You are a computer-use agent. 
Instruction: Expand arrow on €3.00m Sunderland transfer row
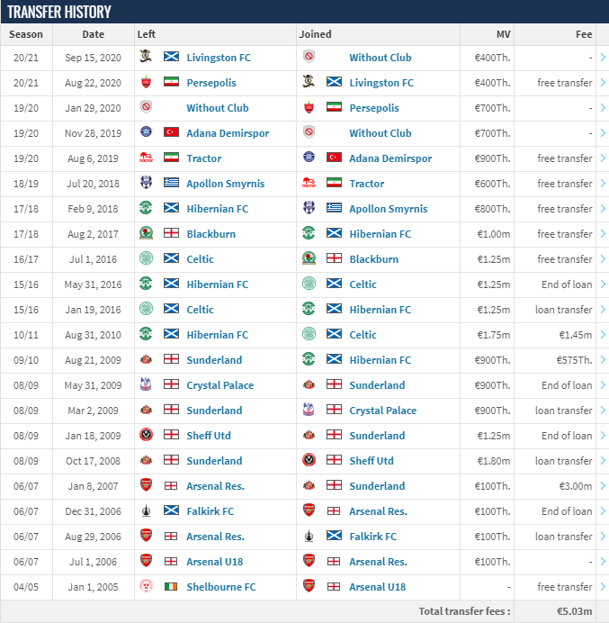pyautogui.click(x=602, y=485)
